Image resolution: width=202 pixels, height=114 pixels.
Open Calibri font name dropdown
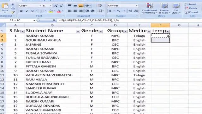coord(40,6)
